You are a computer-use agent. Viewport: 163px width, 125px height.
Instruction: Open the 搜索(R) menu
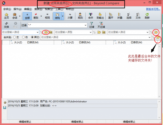pos(38,9)
